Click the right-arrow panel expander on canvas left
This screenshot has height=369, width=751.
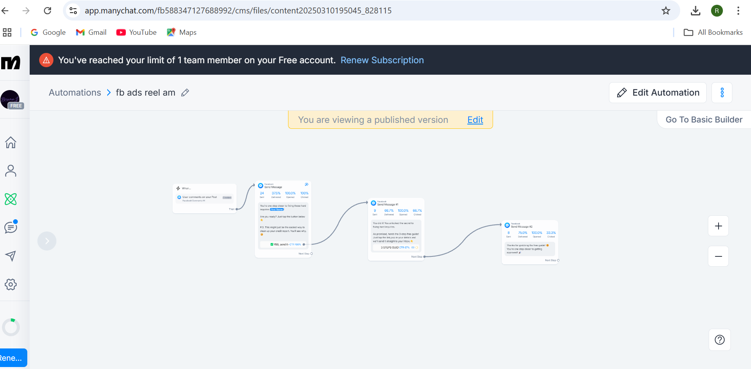(x=47, y=241)
